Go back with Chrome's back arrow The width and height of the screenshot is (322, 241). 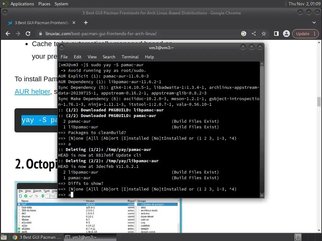pos(8,34)
